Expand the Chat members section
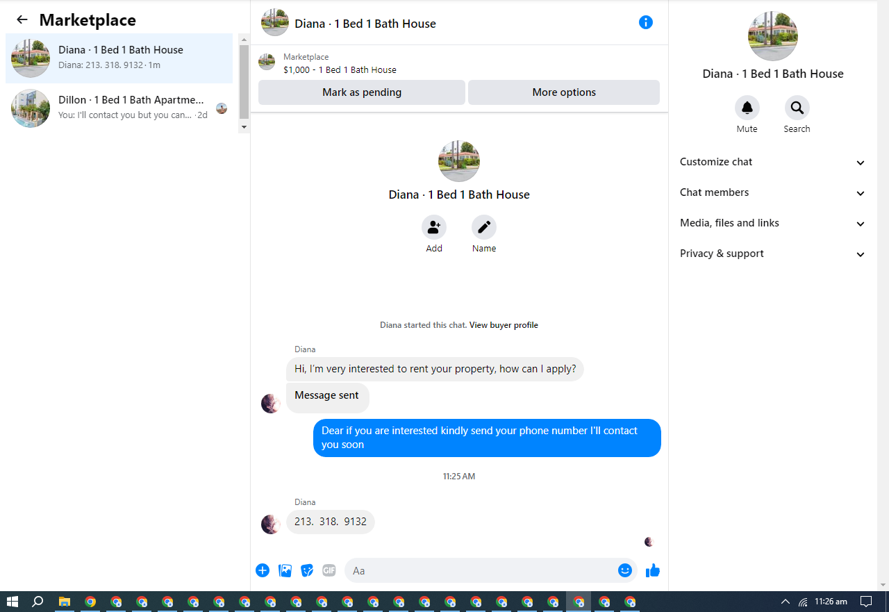This screenshot has height=612, width=889. [773, 192]
